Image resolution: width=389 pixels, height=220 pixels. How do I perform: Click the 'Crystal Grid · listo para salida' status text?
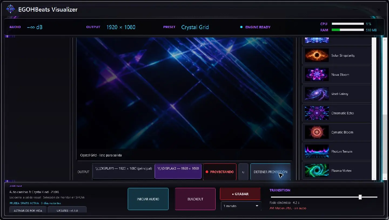(x=101, y=155)
